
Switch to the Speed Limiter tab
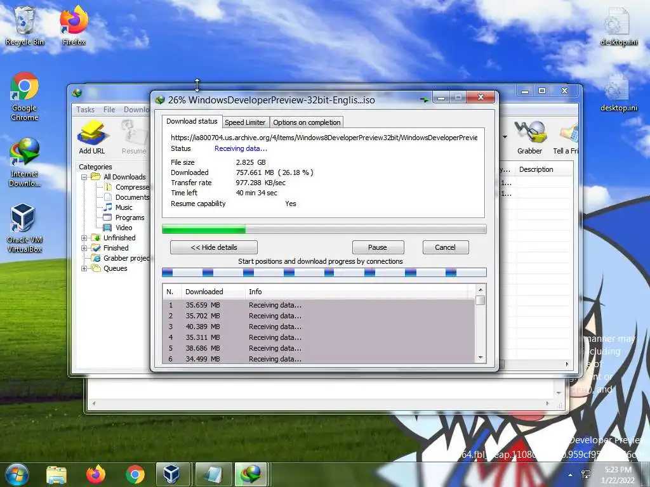click(245, 122)
